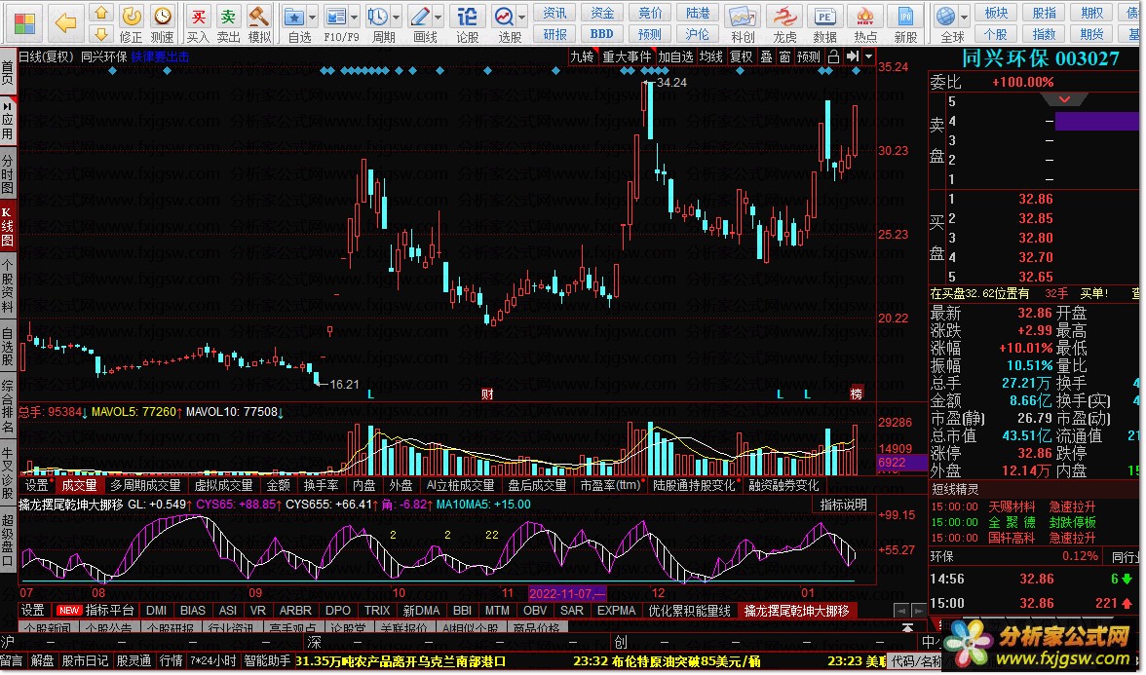Open the dropdown arrow next to 自选
Screen dimensions: 1146x675
pos(312,17)
